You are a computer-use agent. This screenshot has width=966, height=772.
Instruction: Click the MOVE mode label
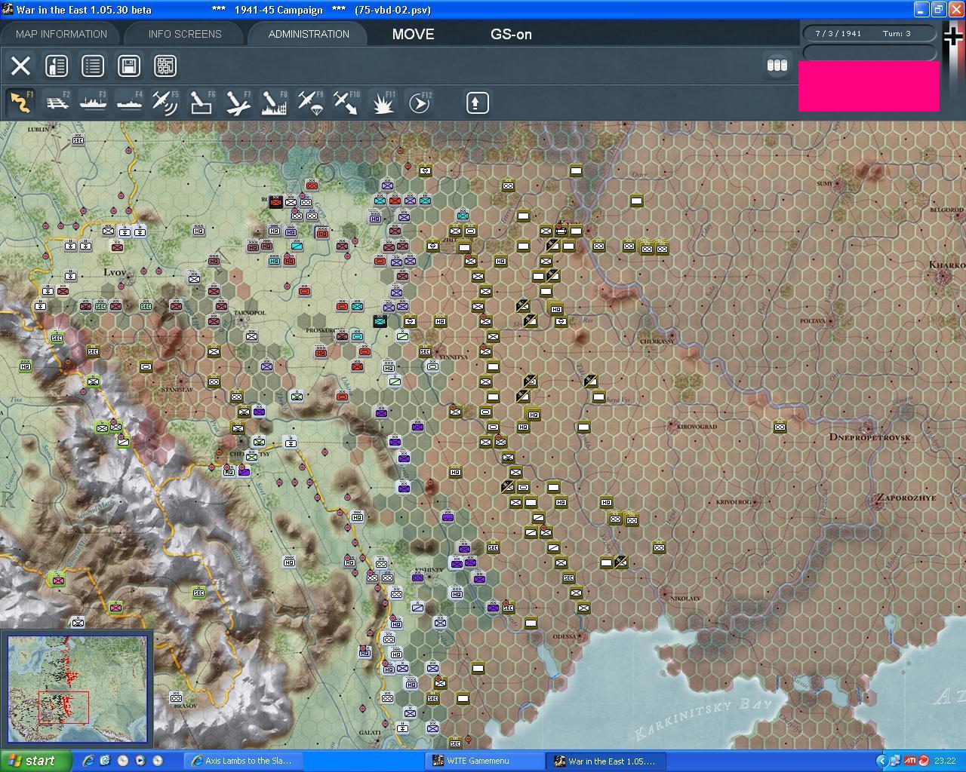coord(413,34)
